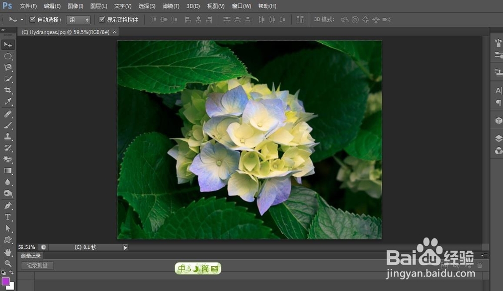503x291 pixels.
Task: Click align left edges icon
Action: click(x=188, y=20)
